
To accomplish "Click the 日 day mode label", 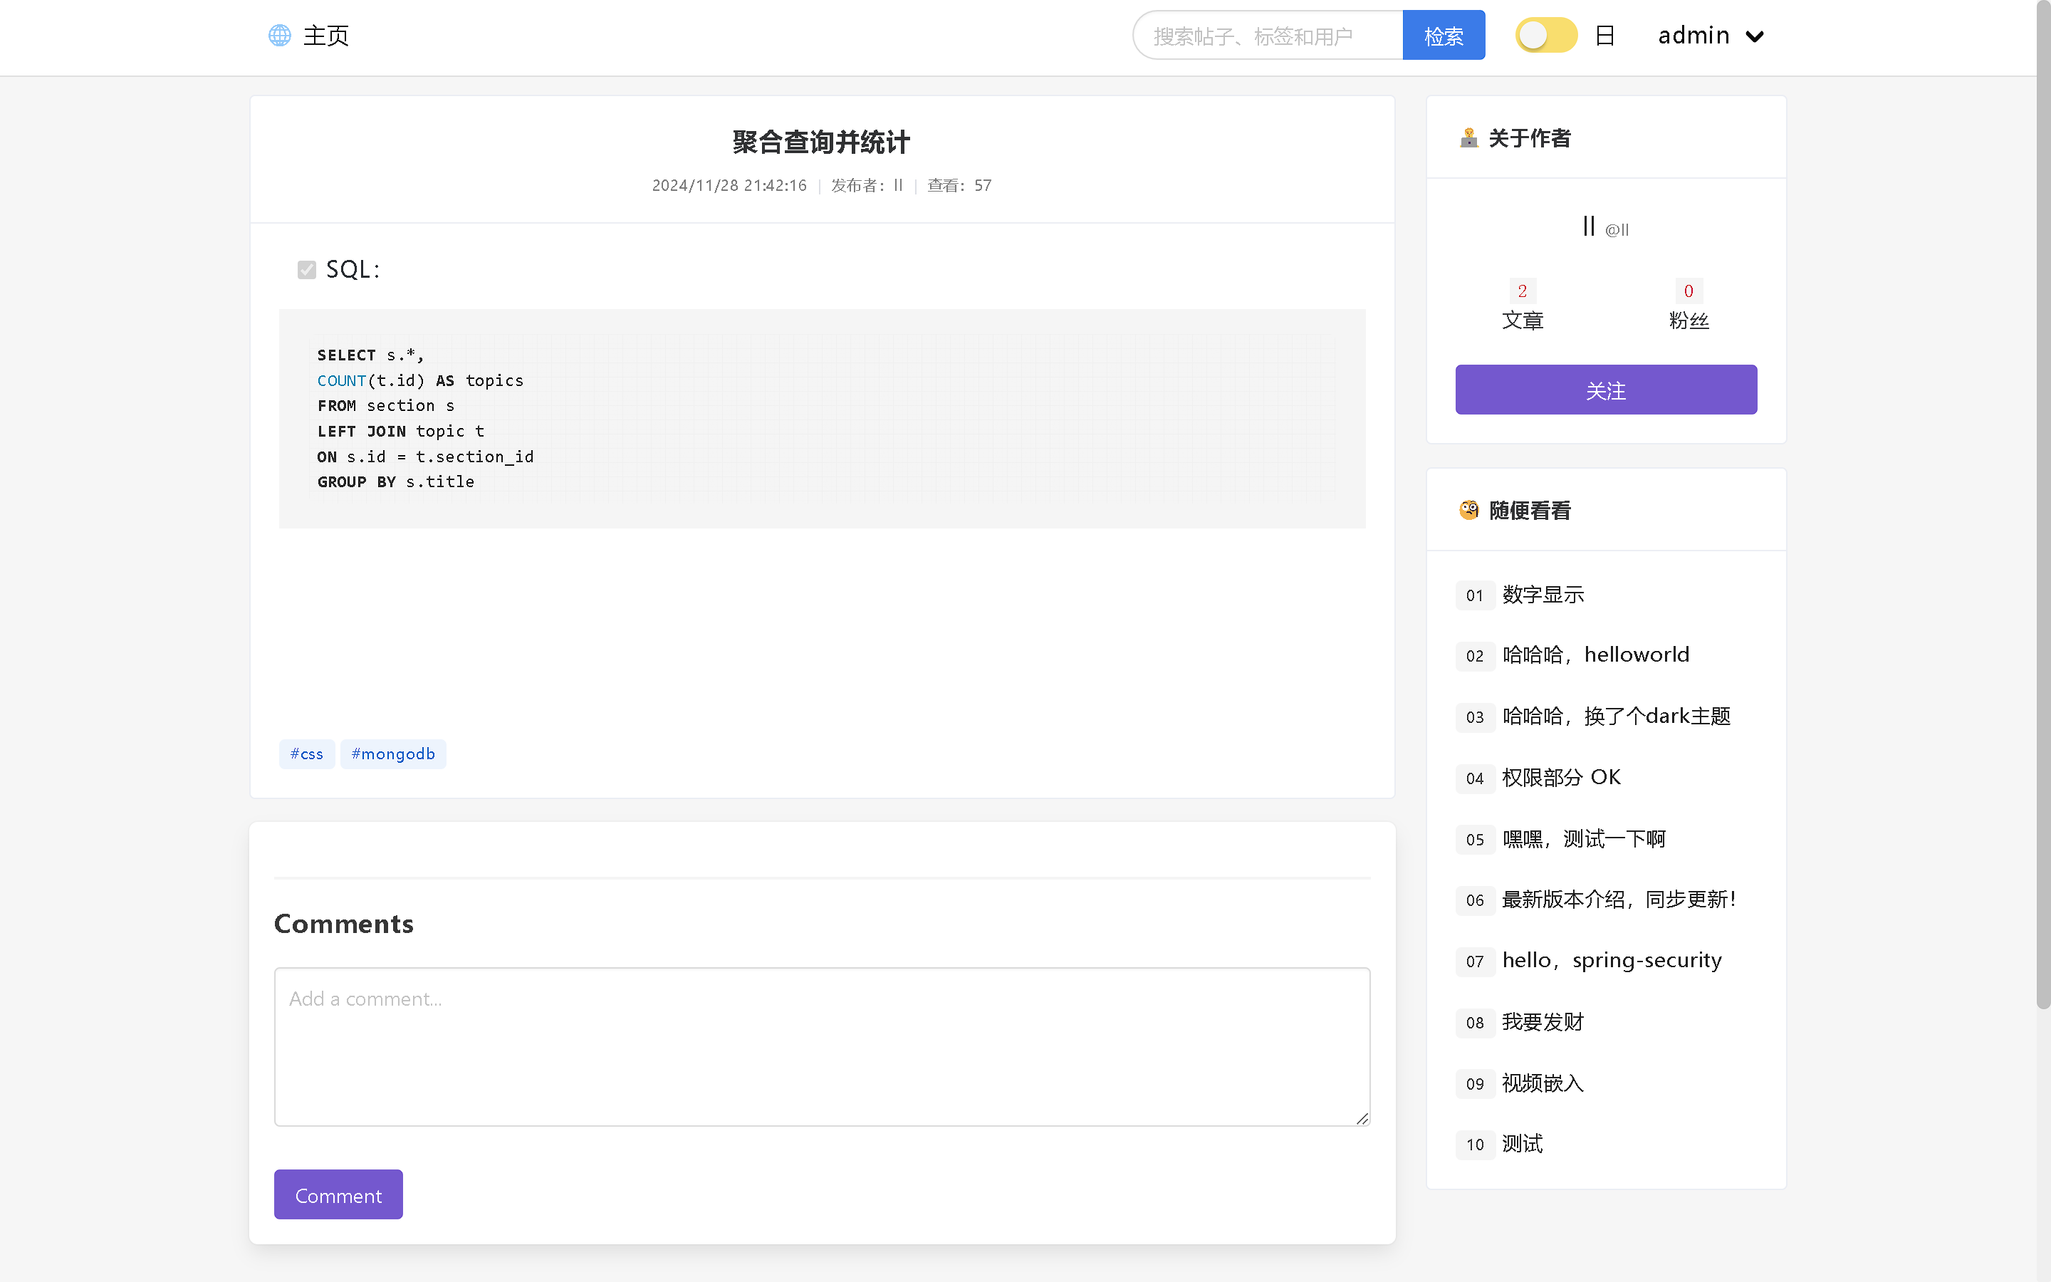I will tap(1604, 36).
